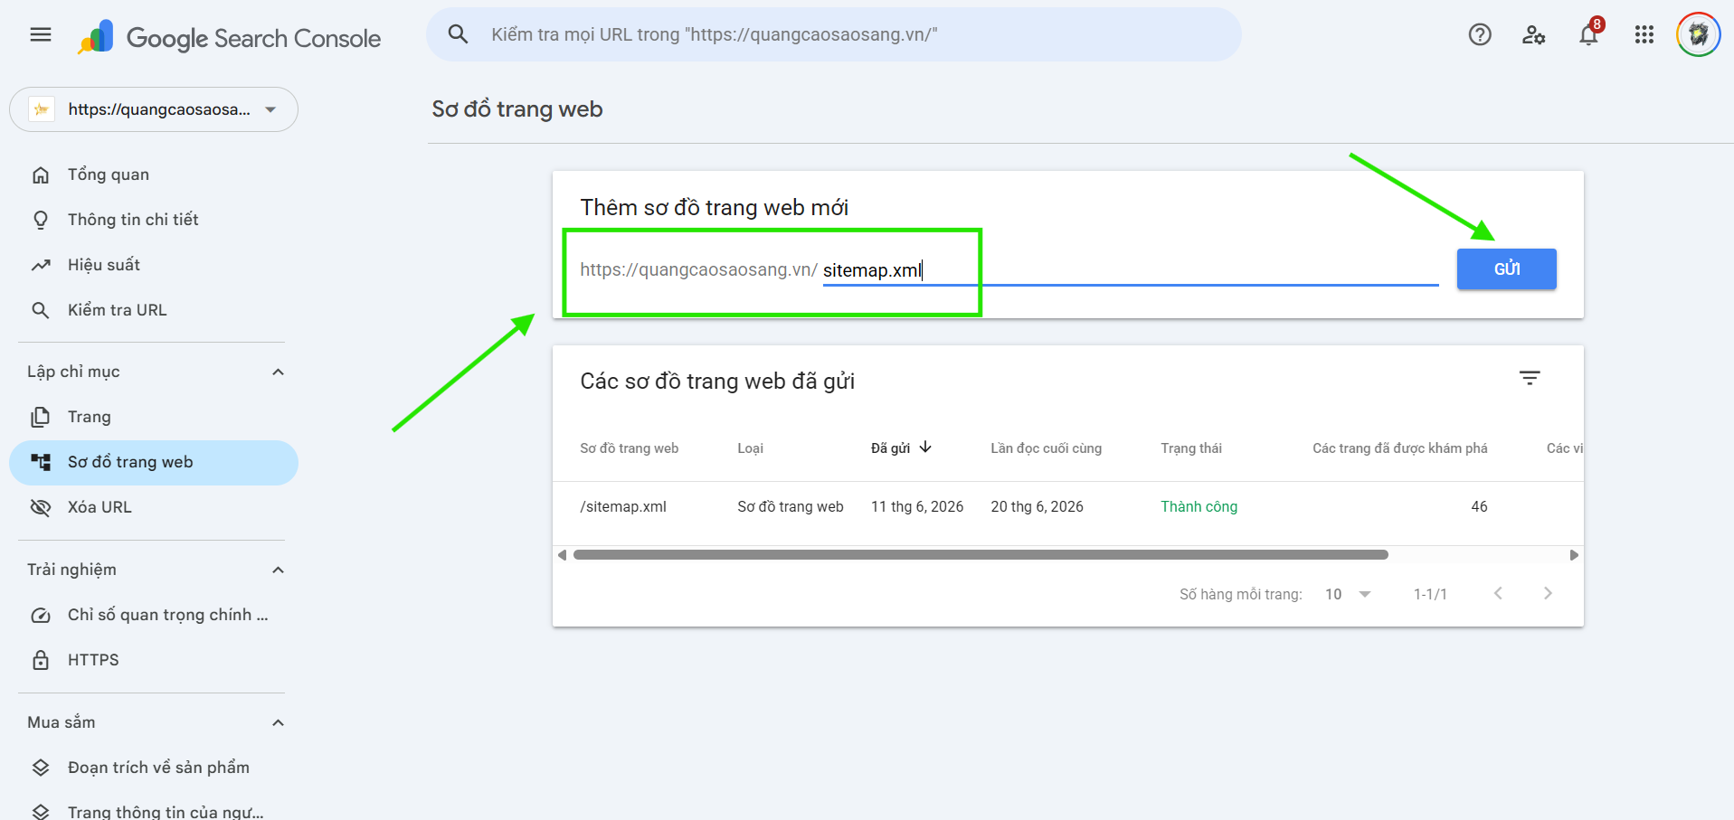Open Kiểm tra URL tool
Image resolution: width=1734 pixels, height=820 pixels.
point(154,310)
